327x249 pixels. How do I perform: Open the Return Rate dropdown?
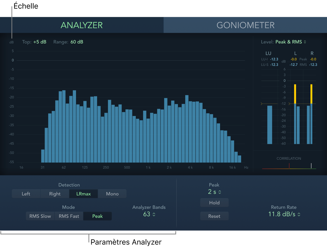(x=284, y=214)
